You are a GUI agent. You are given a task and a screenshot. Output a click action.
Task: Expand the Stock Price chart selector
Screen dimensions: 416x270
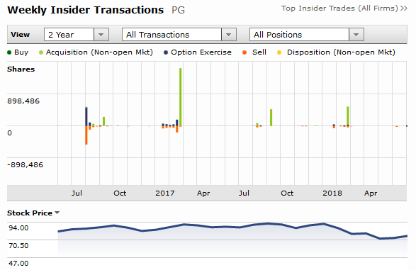(57, 213)
